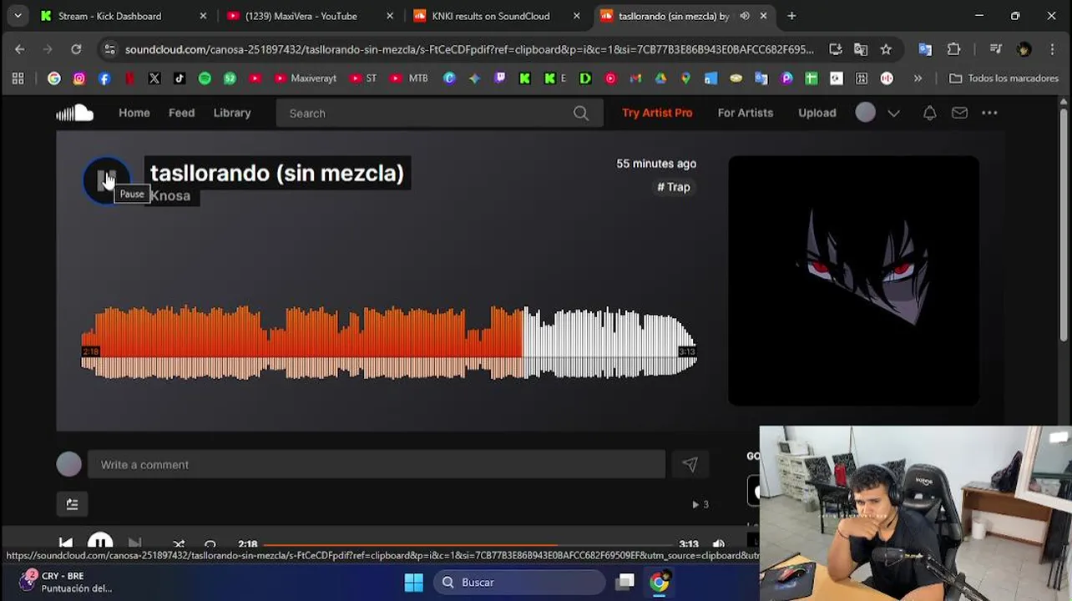Click the Buscar taskbar search box
This screenshot has height=601, width=1072.
519,583
